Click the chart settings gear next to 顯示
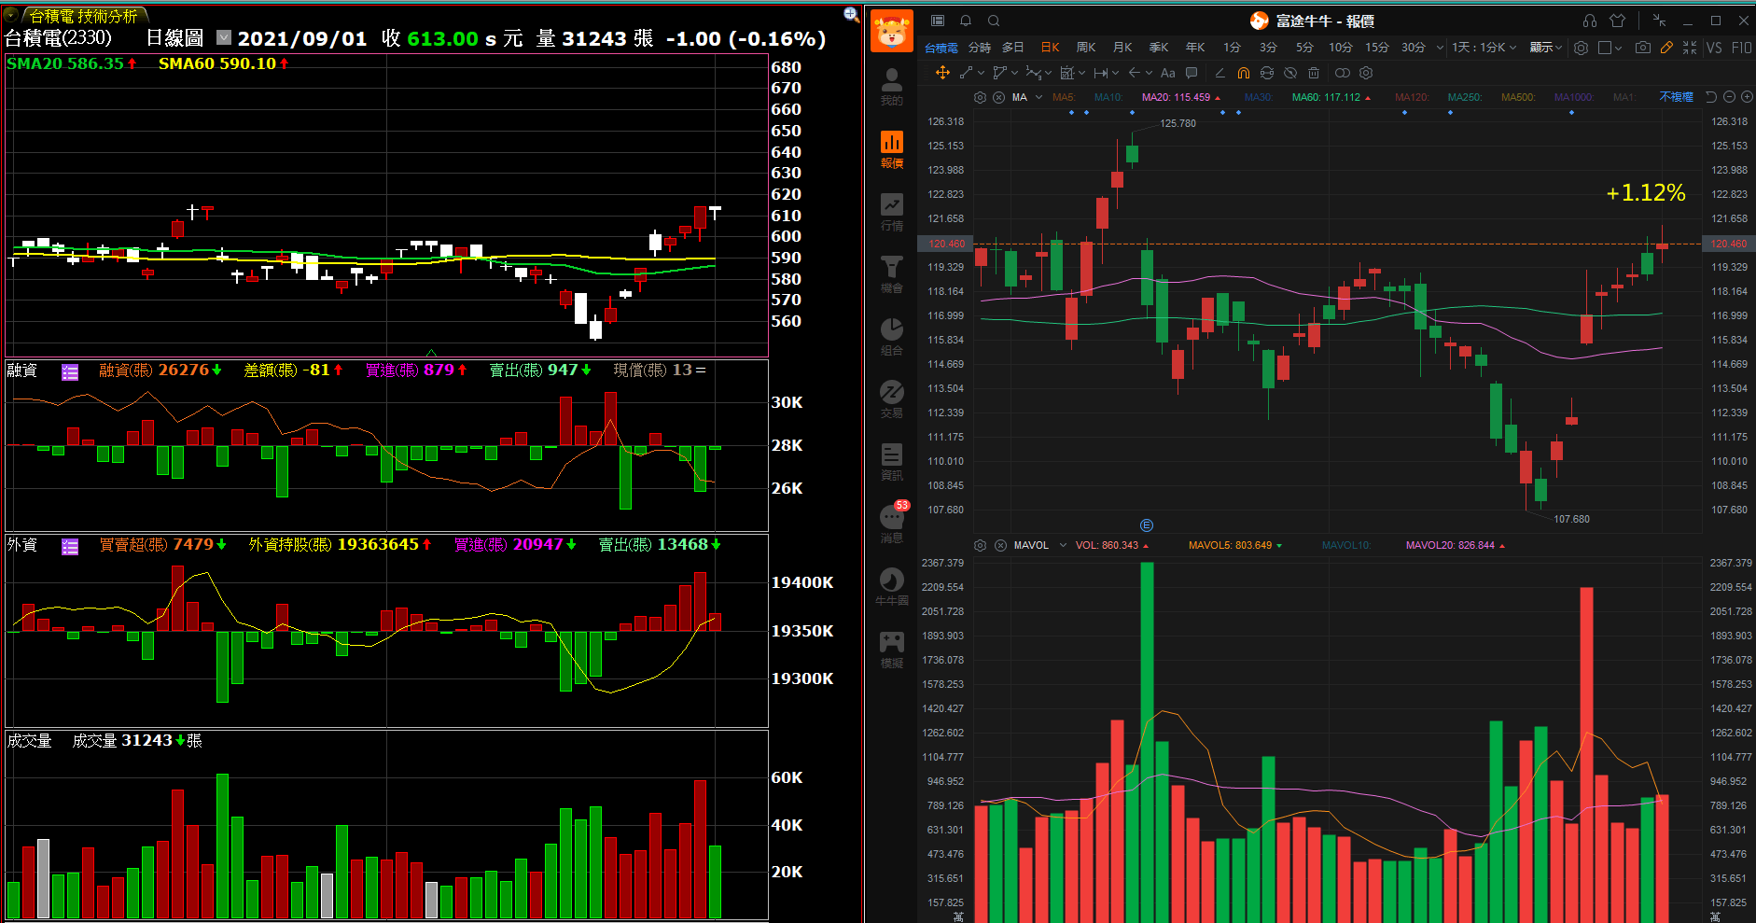This screenshot has height=923, width=1756. [1581, 48]
